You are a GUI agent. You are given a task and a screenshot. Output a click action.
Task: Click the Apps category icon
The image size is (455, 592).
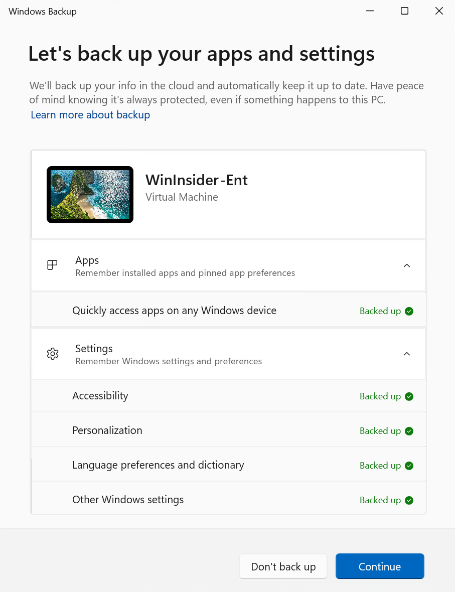click(52, 265)
